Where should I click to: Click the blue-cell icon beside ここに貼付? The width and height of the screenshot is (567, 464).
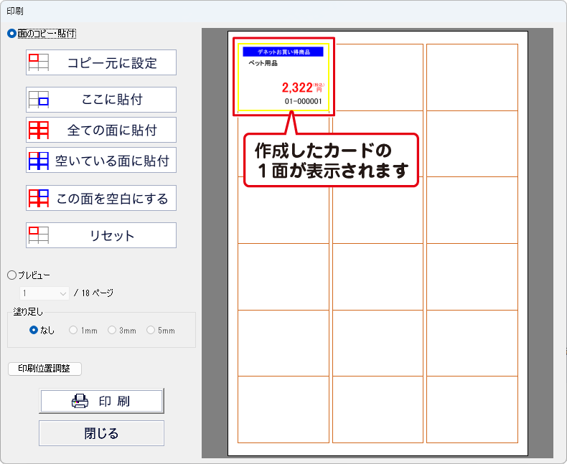click(38, 100)
